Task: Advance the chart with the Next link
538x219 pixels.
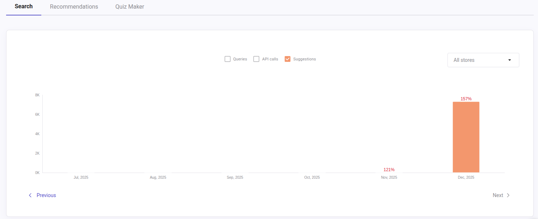Action: pyautogui.click(x=498, y=195)
